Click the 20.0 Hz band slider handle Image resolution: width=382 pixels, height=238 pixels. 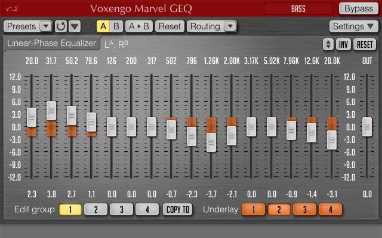point(32,117)
